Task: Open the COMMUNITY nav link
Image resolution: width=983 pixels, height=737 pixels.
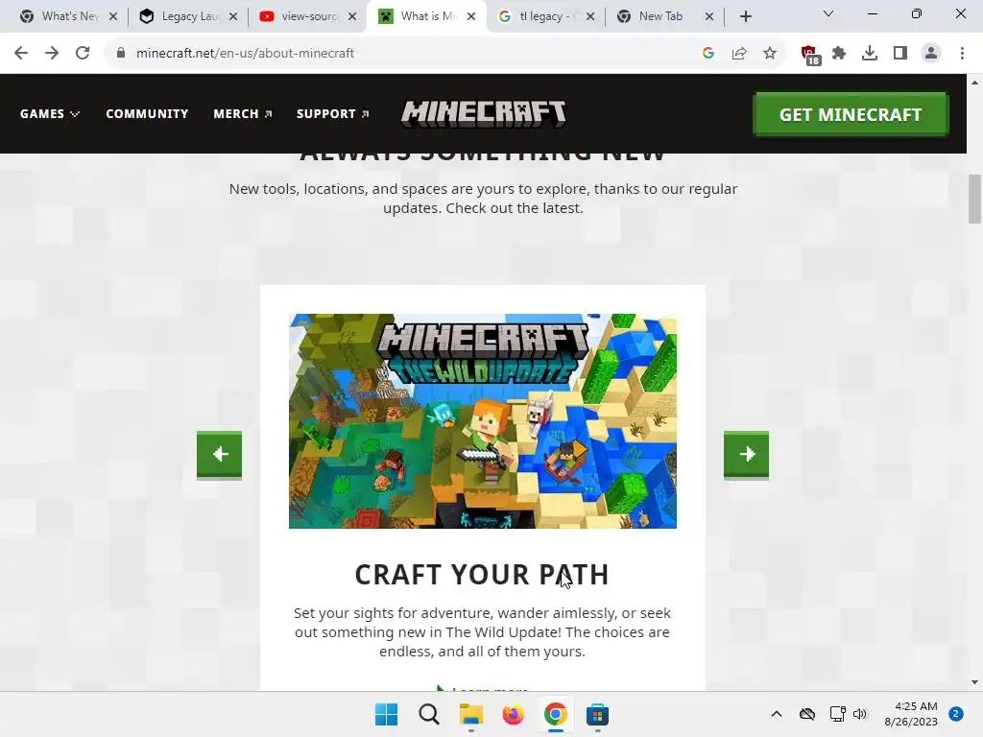Action: (x=147, y=114)
